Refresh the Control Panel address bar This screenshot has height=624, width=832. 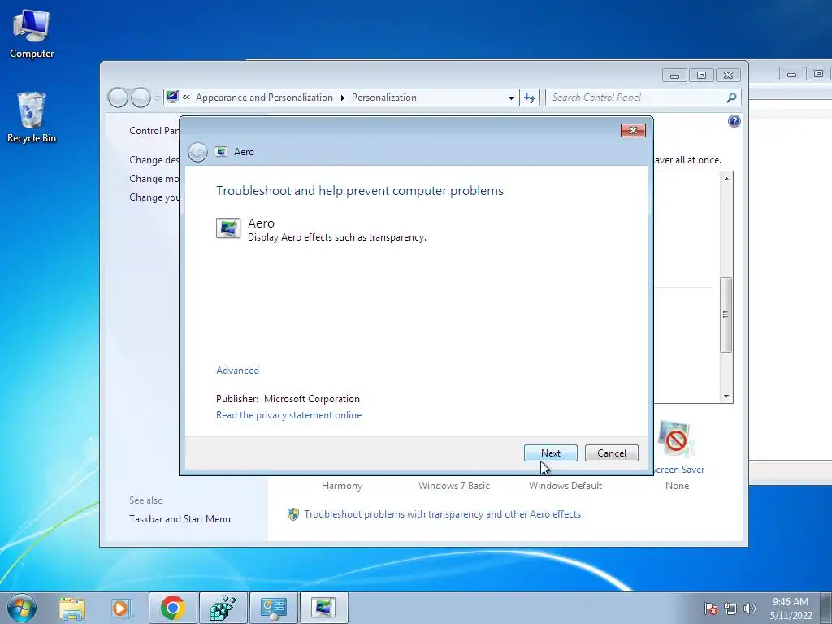pyautogui.click(x=529, y=97)
